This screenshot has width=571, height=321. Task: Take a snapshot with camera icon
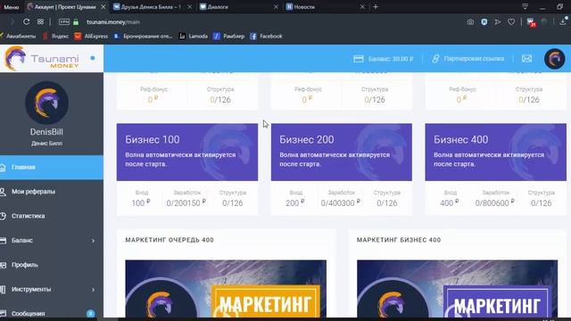pos(470,21)
